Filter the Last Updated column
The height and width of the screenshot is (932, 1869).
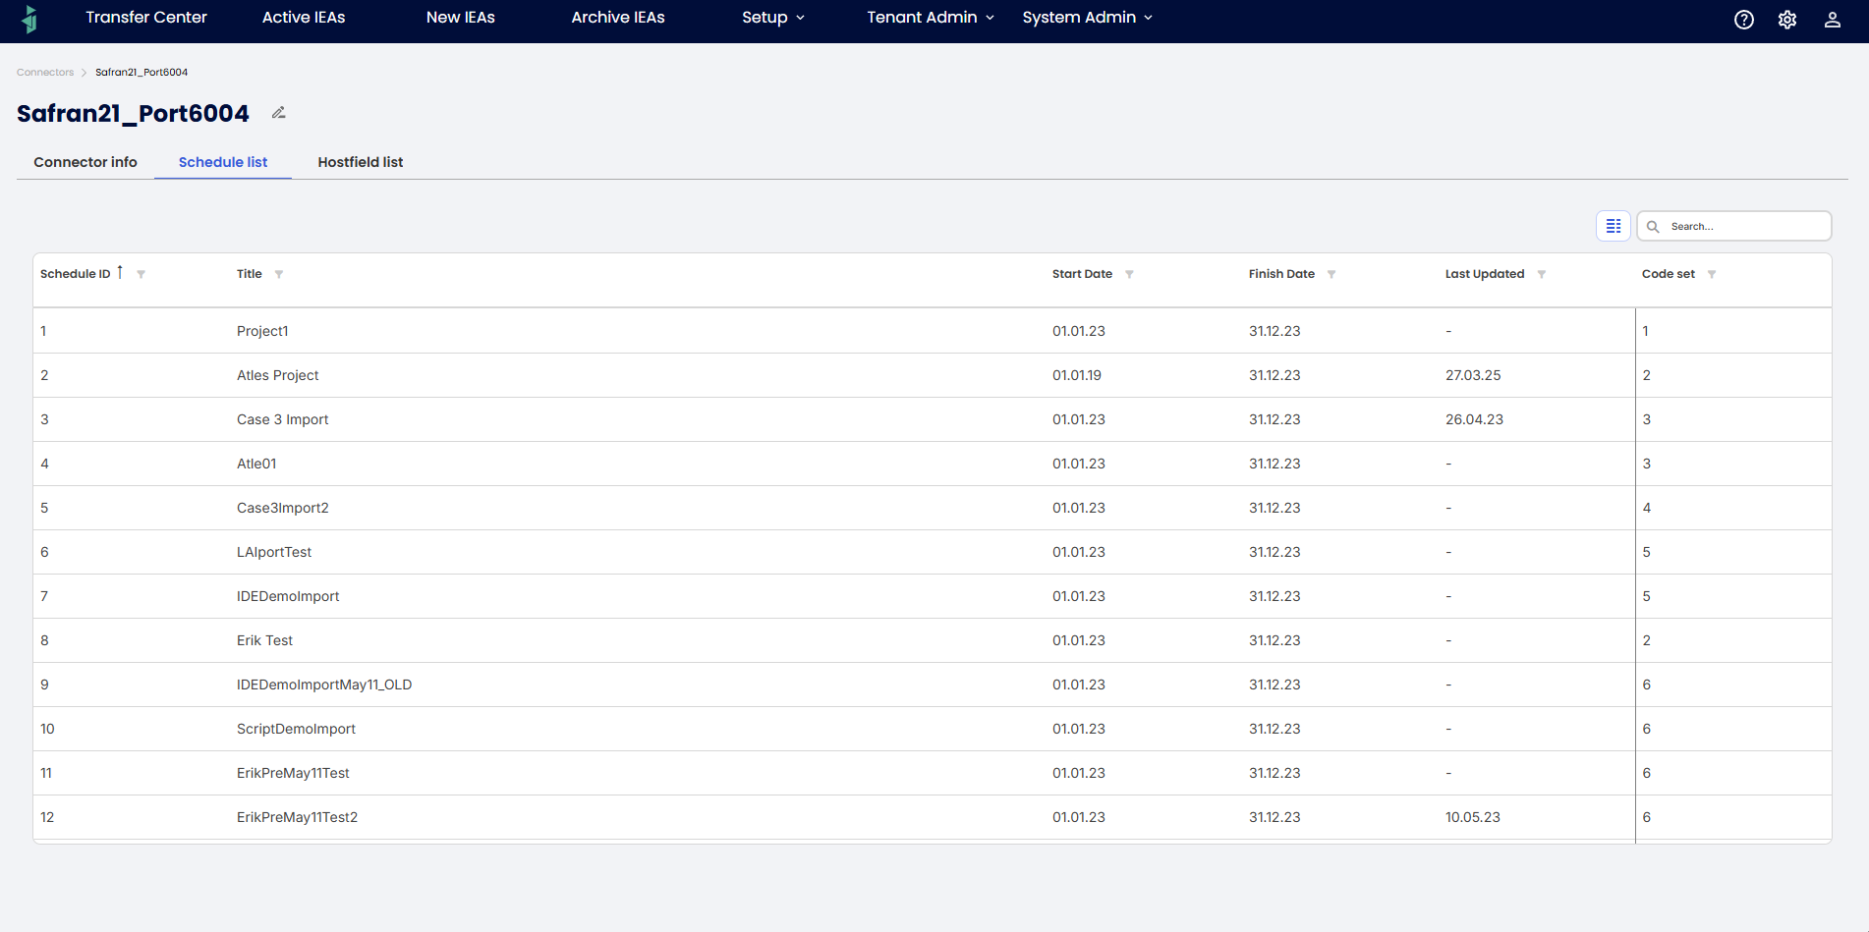[1542, 274]
